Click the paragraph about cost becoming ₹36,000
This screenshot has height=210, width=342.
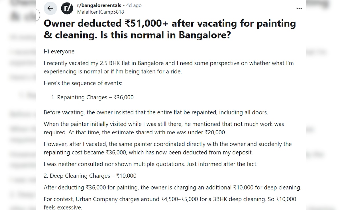point(168,148)
